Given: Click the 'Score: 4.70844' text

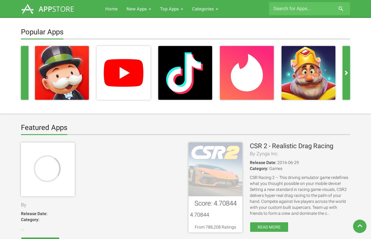Looking at the screenshot, I should pyautogui.click(x=215, y=203).
